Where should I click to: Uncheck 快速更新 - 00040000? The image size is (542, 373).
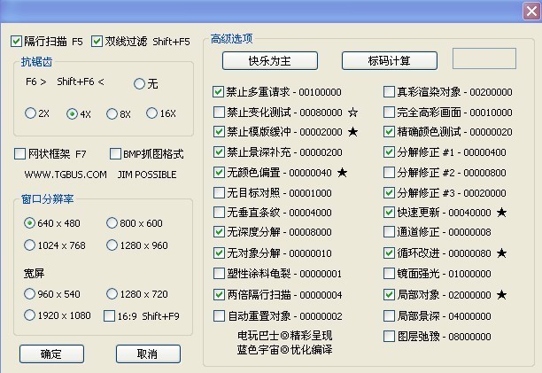(389, 213)
